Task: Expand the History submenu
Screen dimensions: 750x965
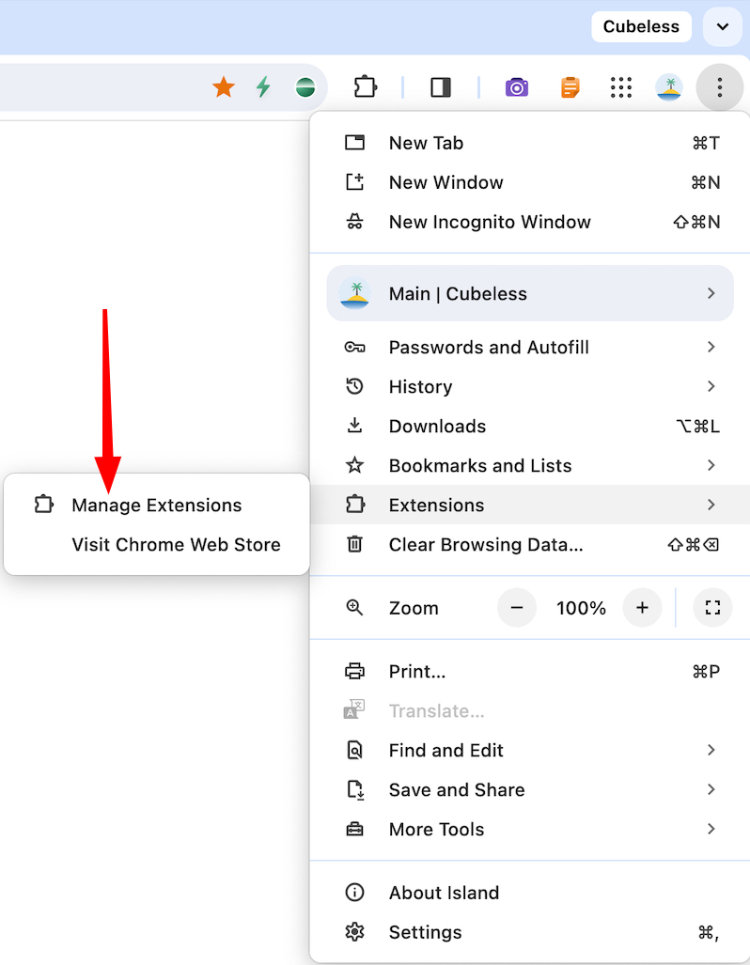Action: (529, 386)
